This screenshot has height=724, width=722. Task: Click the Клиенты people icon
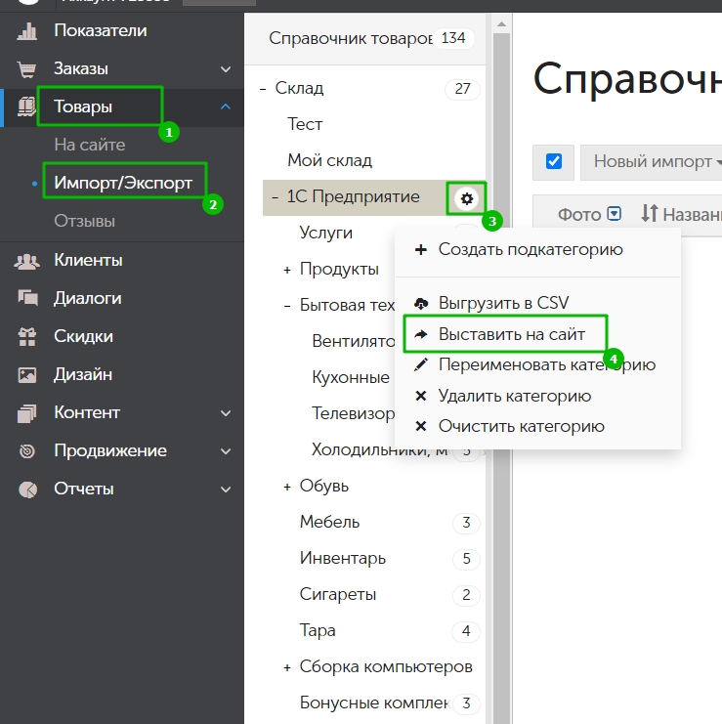pos(26,261)
